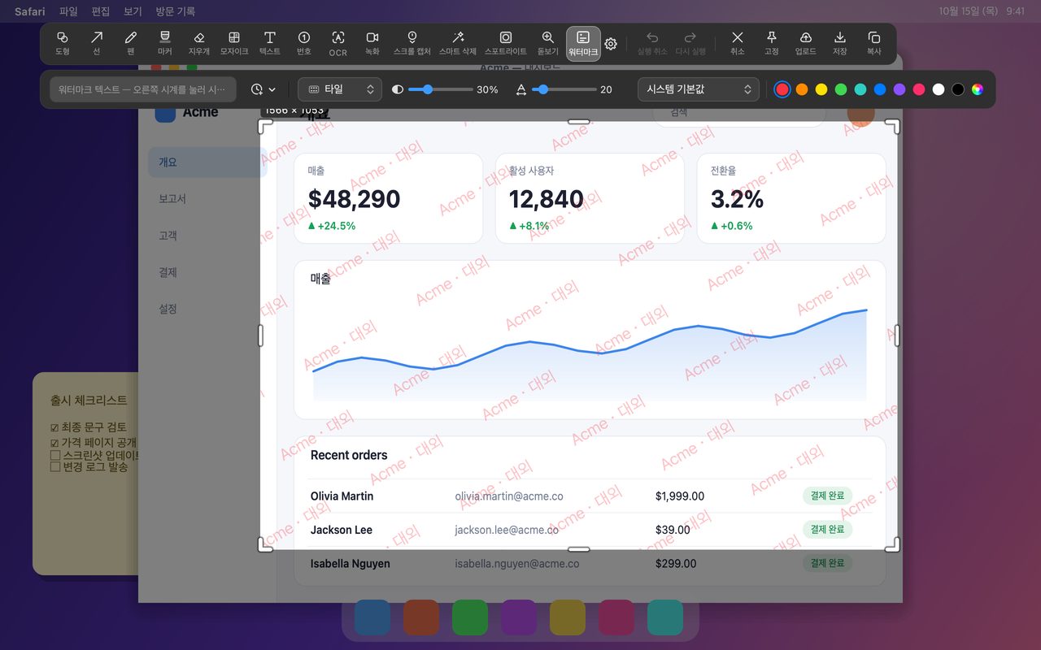
Task: Cancel the capture with 취소
Action: point(738,43)
